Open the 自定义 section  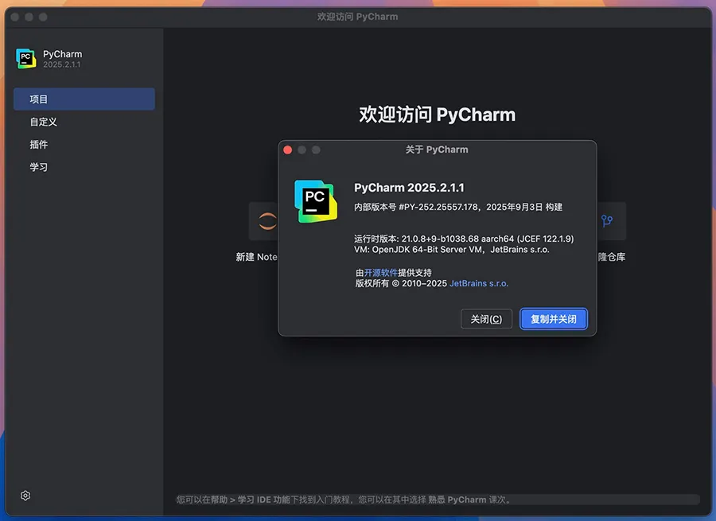point(44,122)
